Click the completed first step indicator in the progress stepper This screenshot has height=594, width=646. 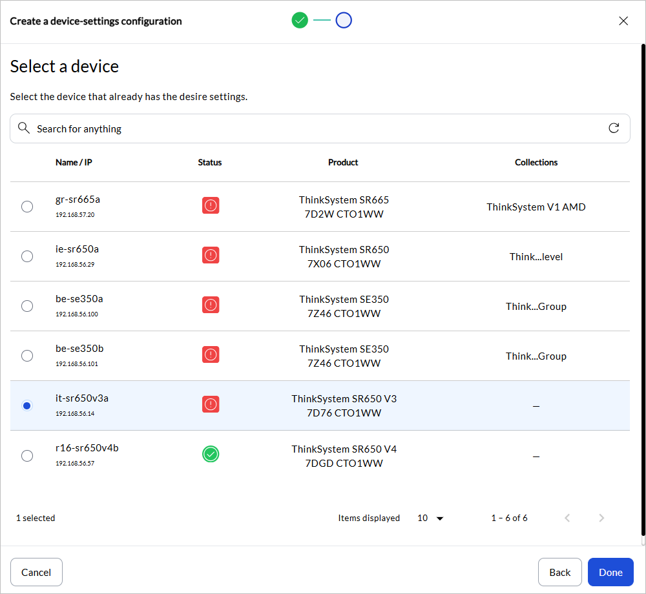(300, 20)
